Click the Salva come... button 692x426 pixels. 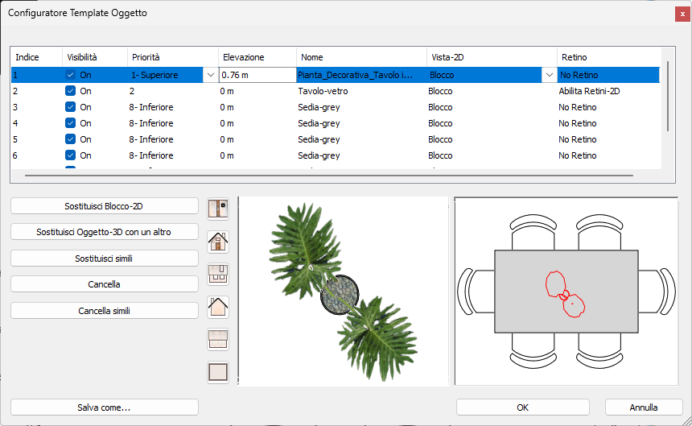(x=104, y=407)
